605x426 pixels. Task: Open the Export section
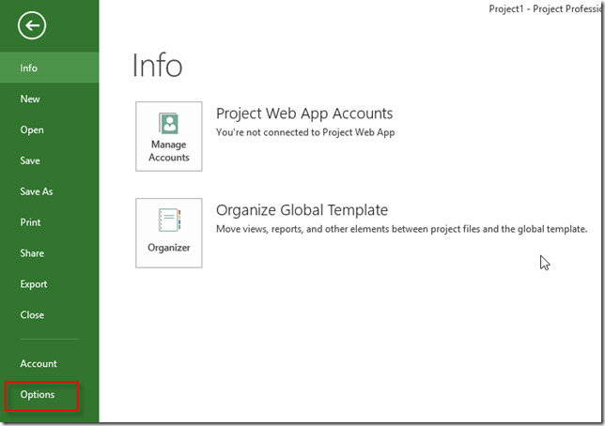tap(34, 284)
